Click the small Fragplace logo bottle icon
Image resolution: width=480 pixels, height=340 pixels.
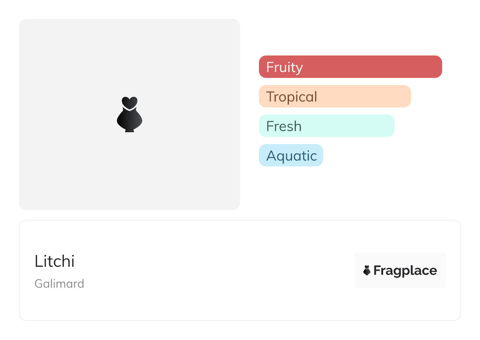pos(367,270)
